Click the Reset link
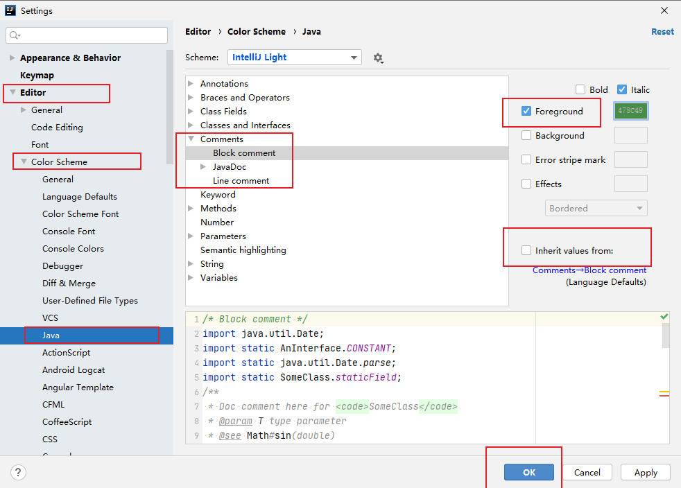The height and width of the screenshot is (488, 681). (x=662, y=32)
